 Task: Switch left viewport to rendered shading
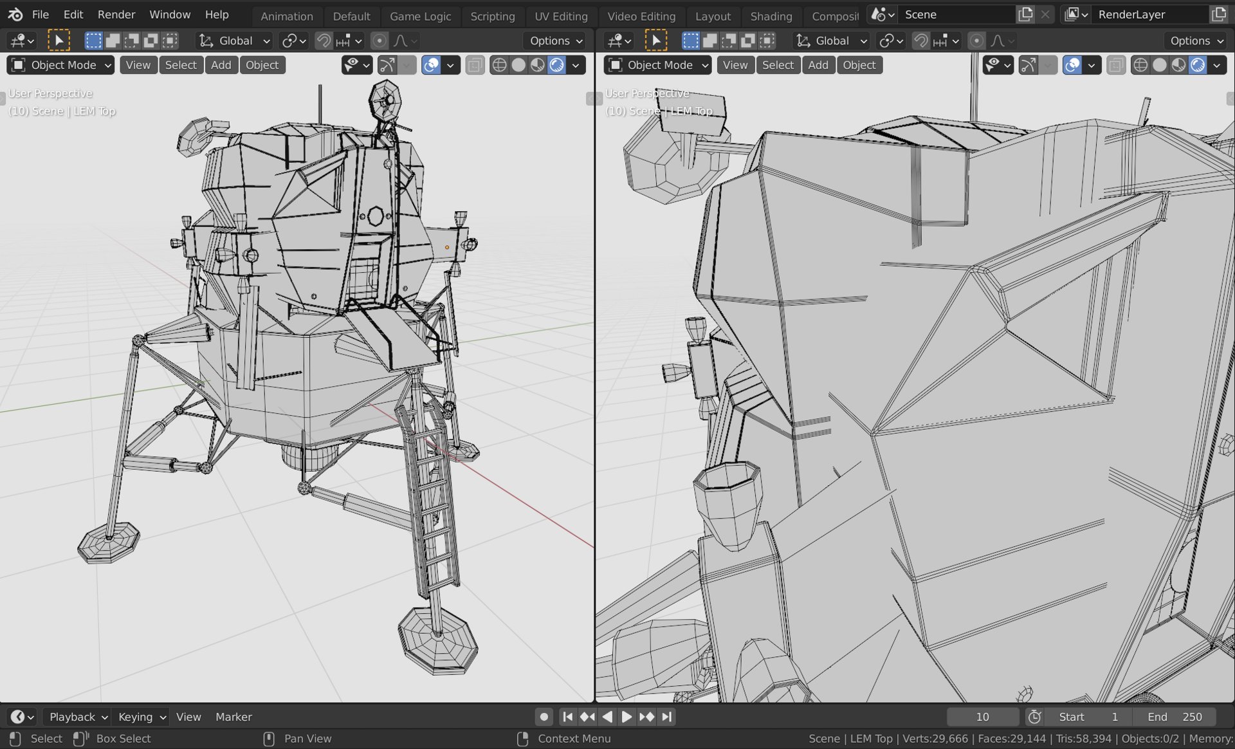tap(557, 65)
